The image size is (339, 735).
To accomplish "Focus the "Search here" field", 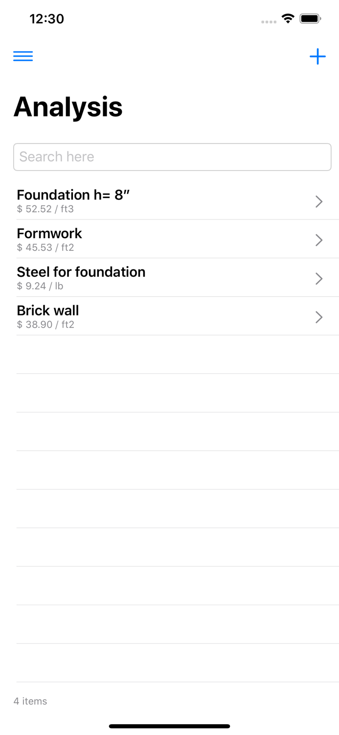I will [172, 157].
